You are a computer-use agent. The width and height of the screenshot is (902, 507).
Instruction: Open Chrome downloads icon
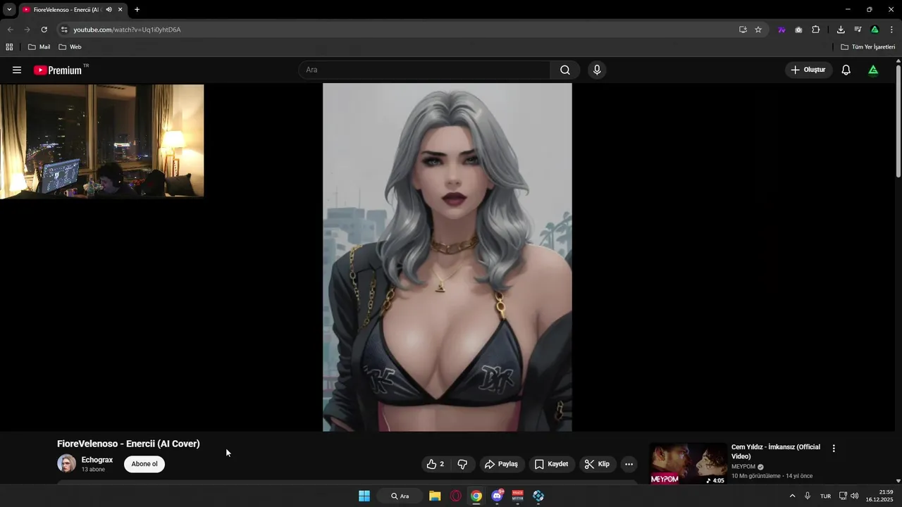click(x=841, y=30)
